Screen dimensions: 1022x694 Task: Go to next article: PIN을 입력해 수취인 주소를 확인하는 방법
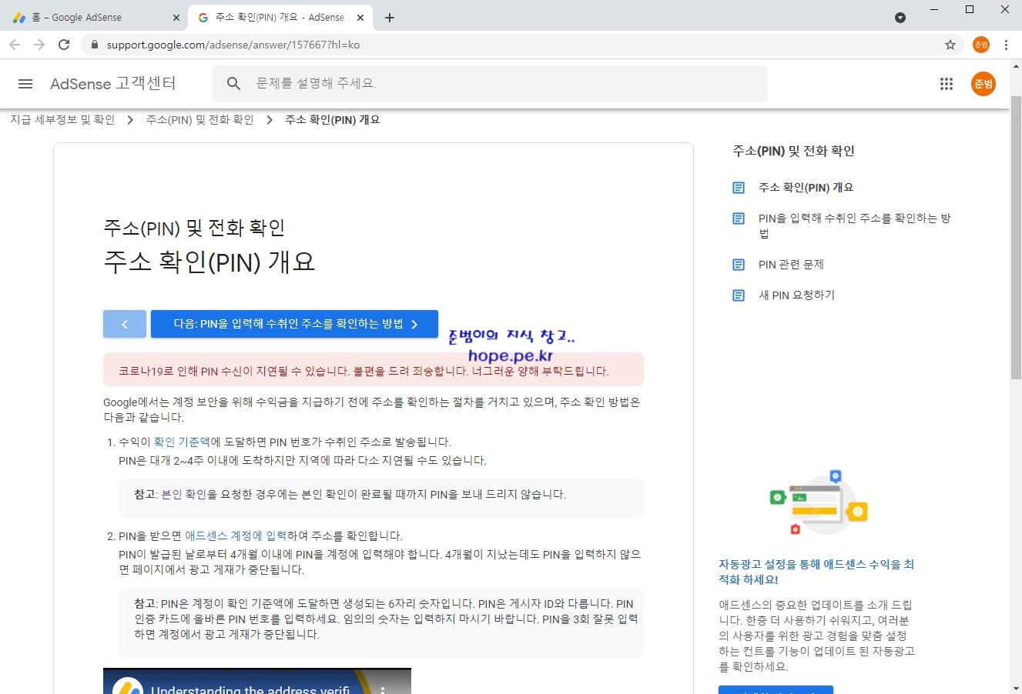pos(294,324)
